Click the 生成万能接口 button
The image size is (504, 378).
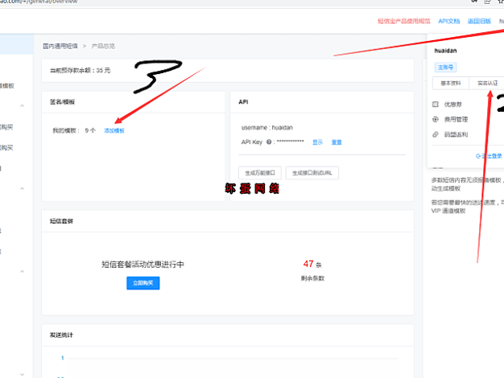[260, 173]
